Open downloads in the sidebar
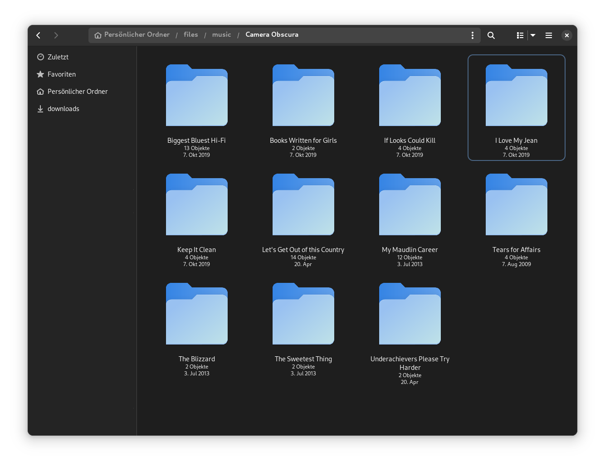The width and height of the screenshot is (605, 466). coord(82,109)
